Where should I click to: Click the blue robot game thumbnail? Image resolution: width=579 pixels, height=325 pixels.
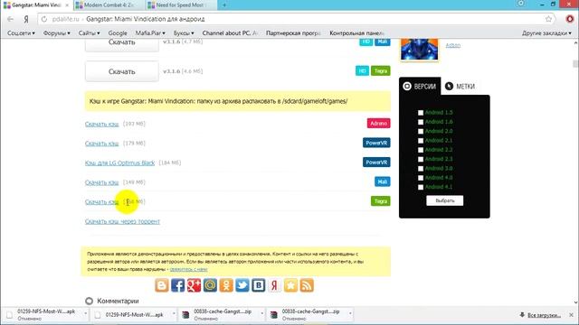pos(420,49)
